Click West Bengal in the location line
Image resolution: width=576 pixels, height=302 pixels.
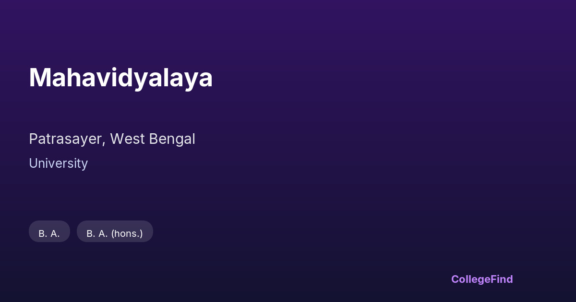(x=152, y=139)
